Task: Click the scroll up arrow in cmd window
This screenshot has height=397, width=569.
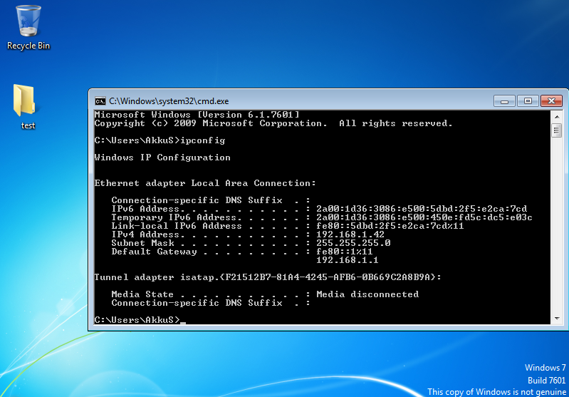Action: pyautogui.click(x=557, y=116)
